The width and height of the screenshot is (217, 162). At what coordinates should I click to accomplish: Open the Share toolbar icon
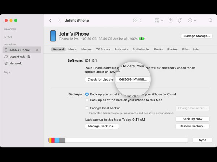point(171,21)
